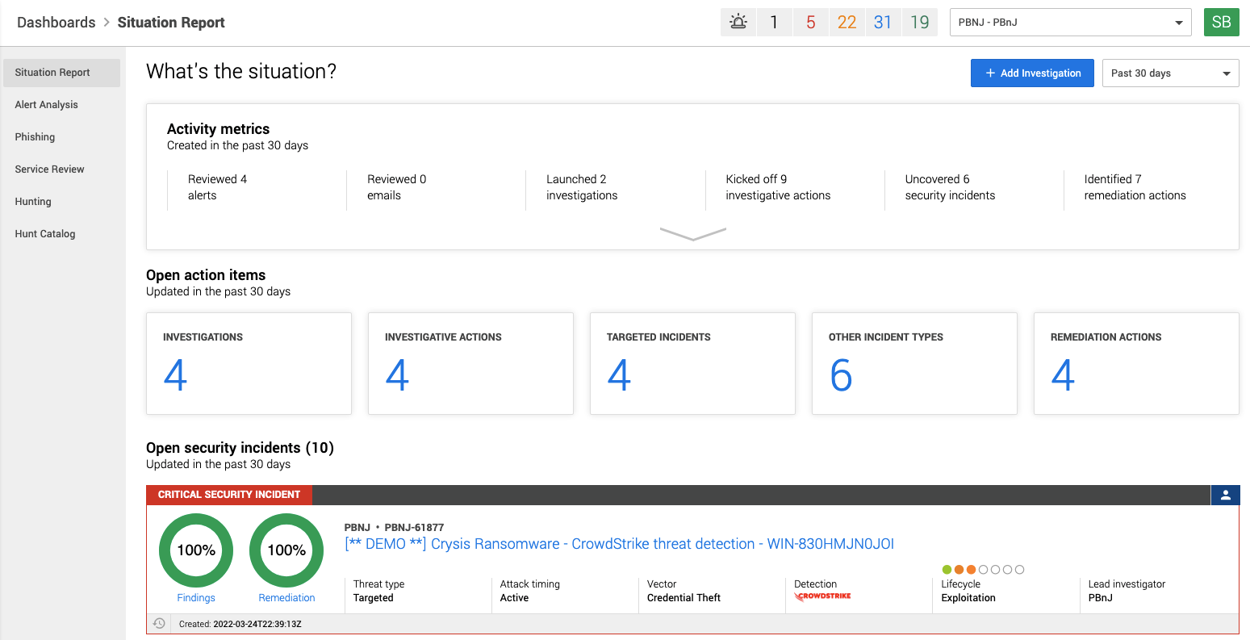Click the Findings link under progress ring

(196, 598)
